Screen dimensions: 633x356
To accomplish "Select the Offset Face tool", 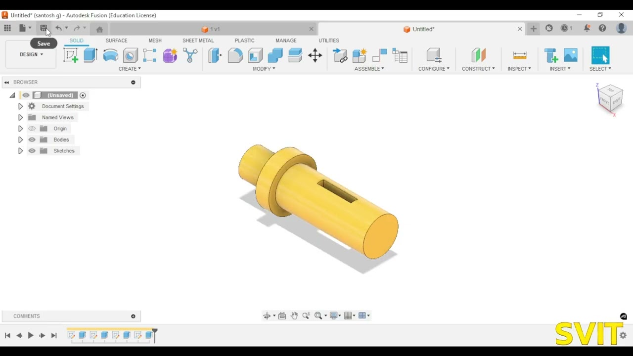I will click(295, 55).
